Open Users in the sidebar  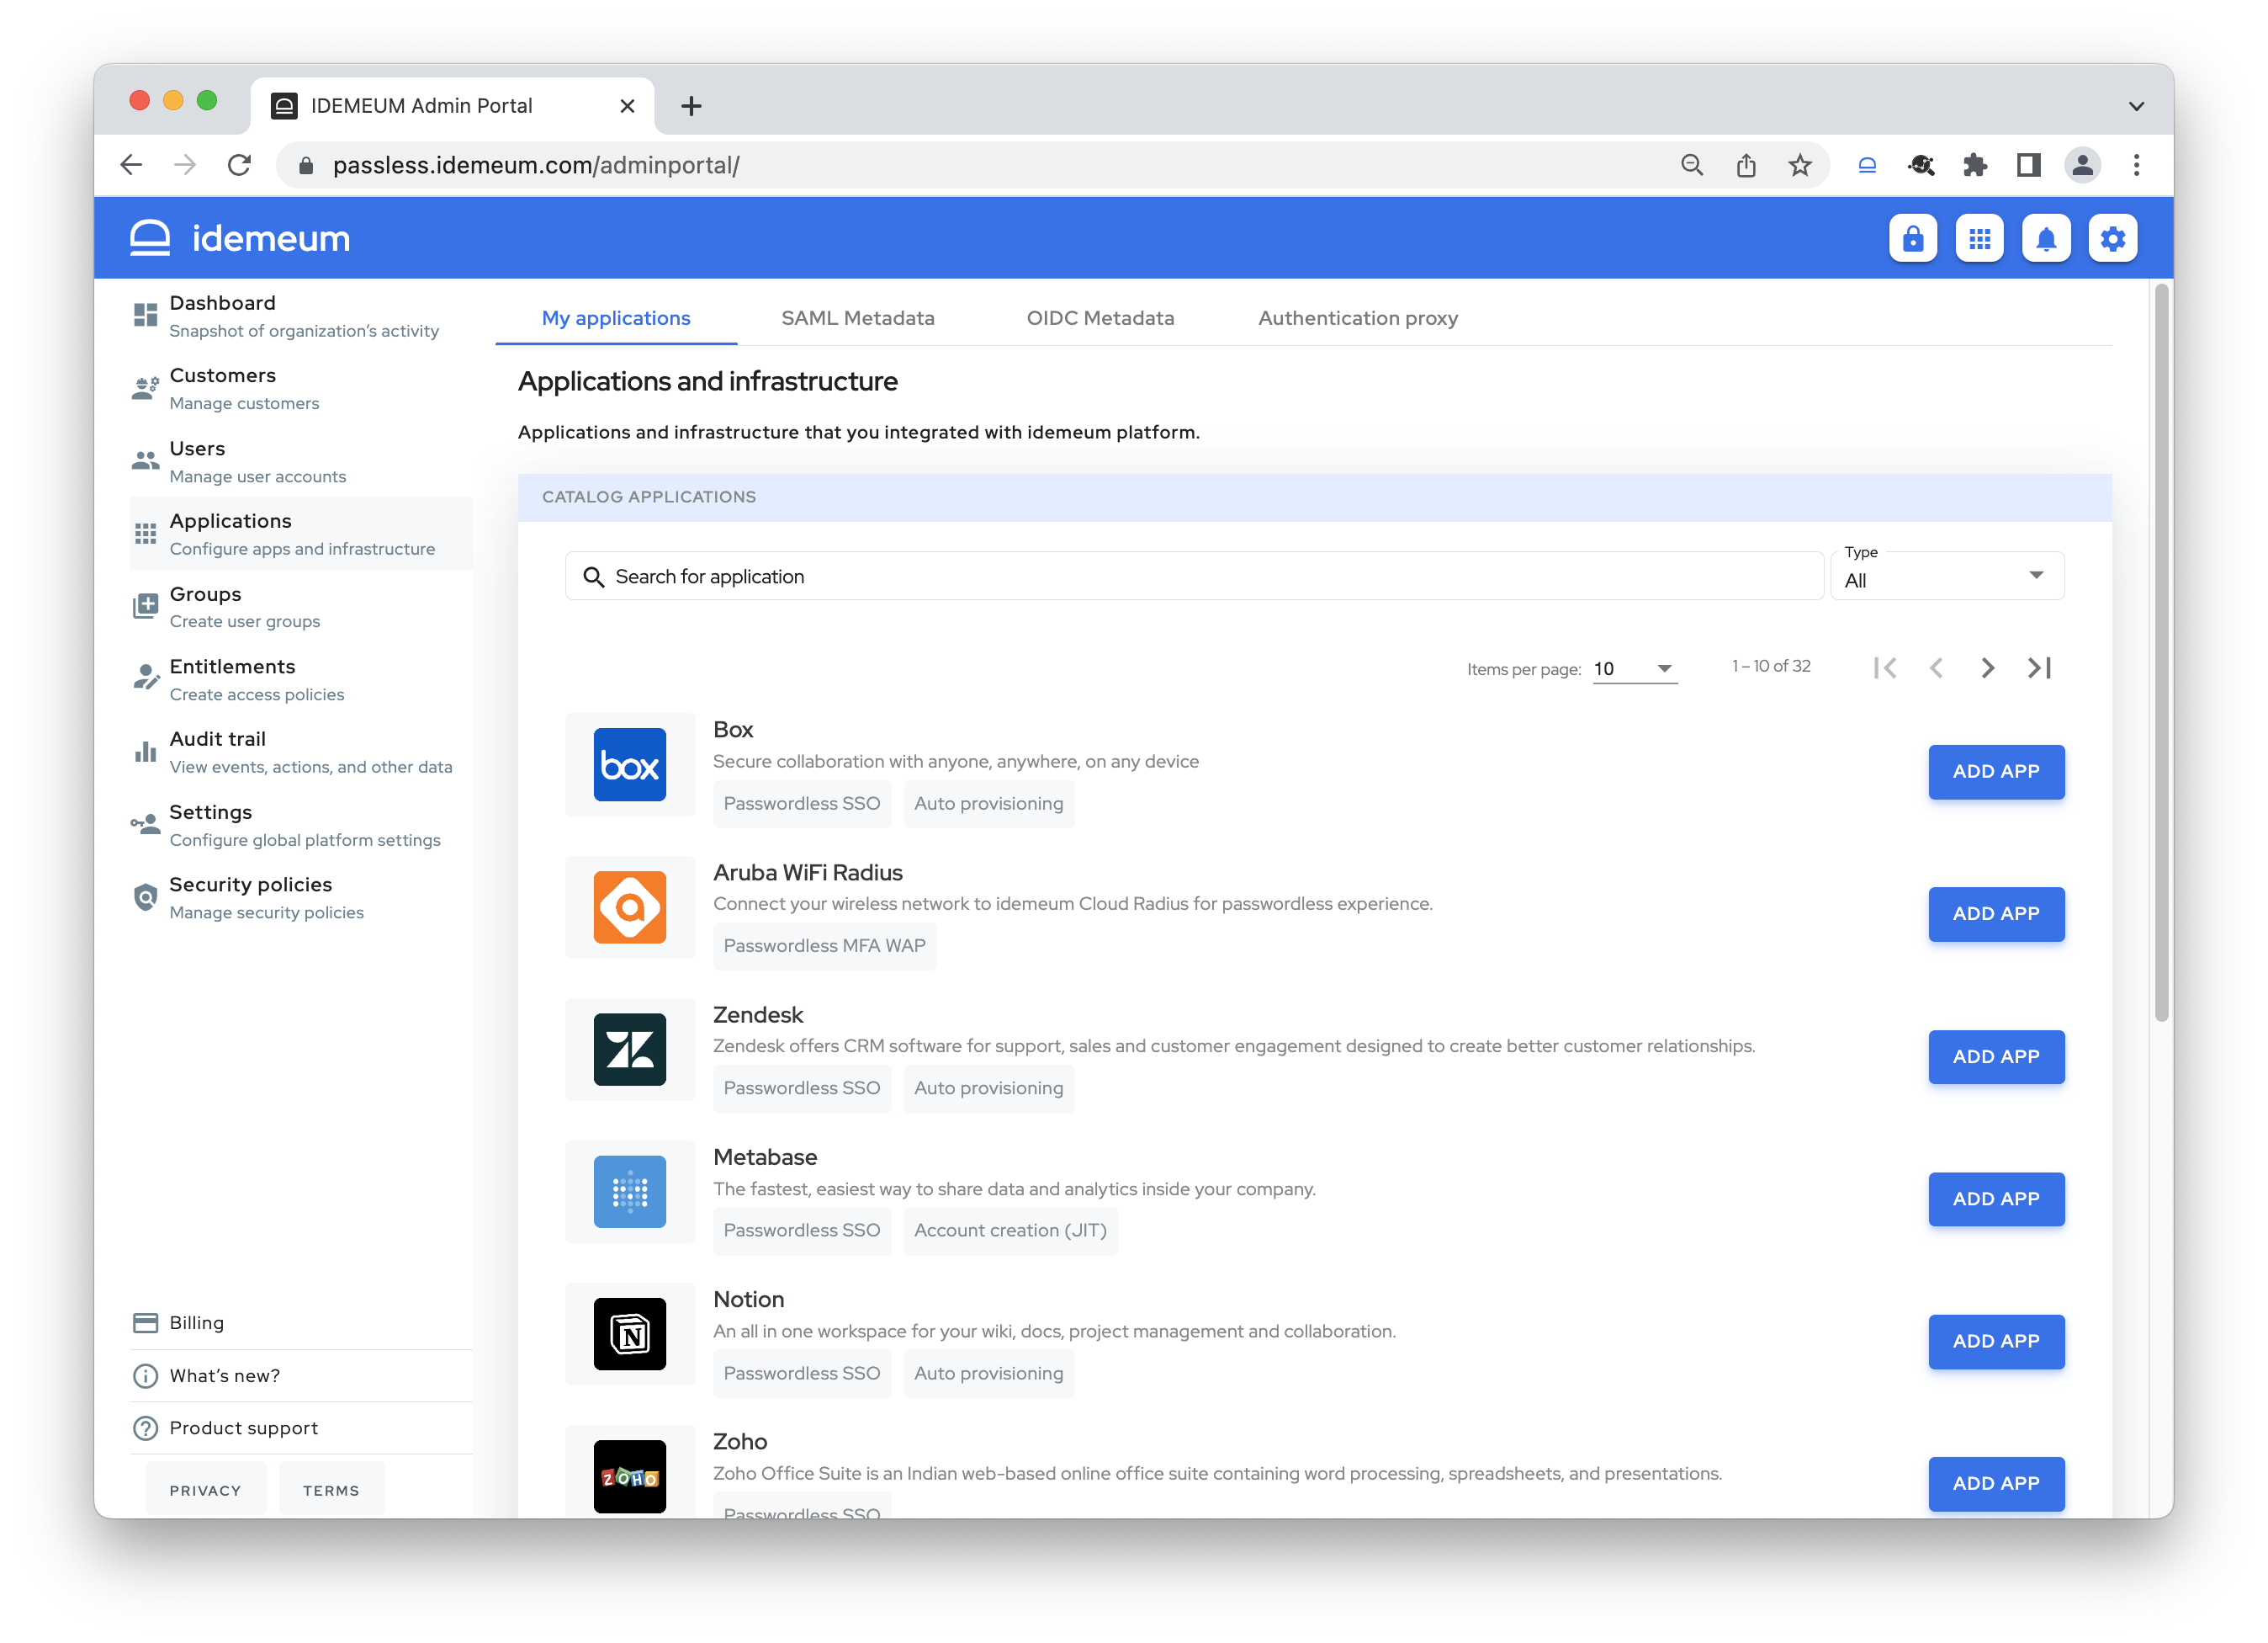pos(300,461)
